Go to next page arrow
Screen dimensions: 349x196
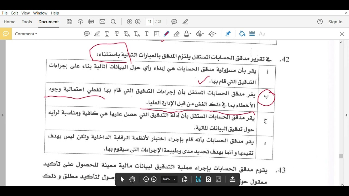138,22
